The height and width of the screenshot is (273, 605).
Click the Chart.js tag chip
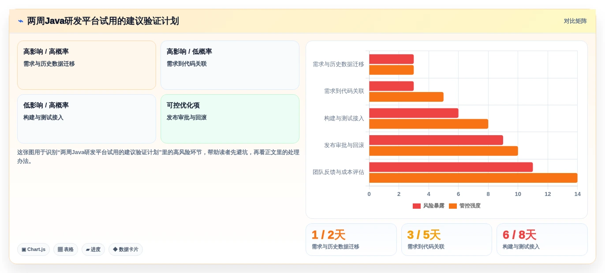pos(34,250)
